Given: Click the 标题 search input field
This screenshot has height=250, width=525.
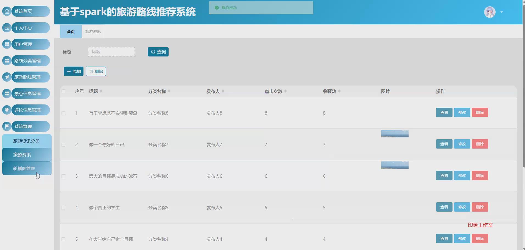Looking at the screenshot, I should 111,52.
